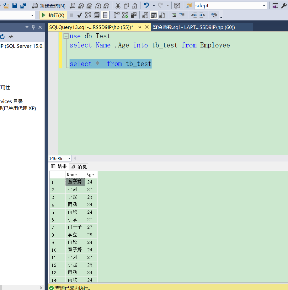Select the SQL Server 15.0 server node
Viewport: 288px width, 290px height.
coord(22,46)
